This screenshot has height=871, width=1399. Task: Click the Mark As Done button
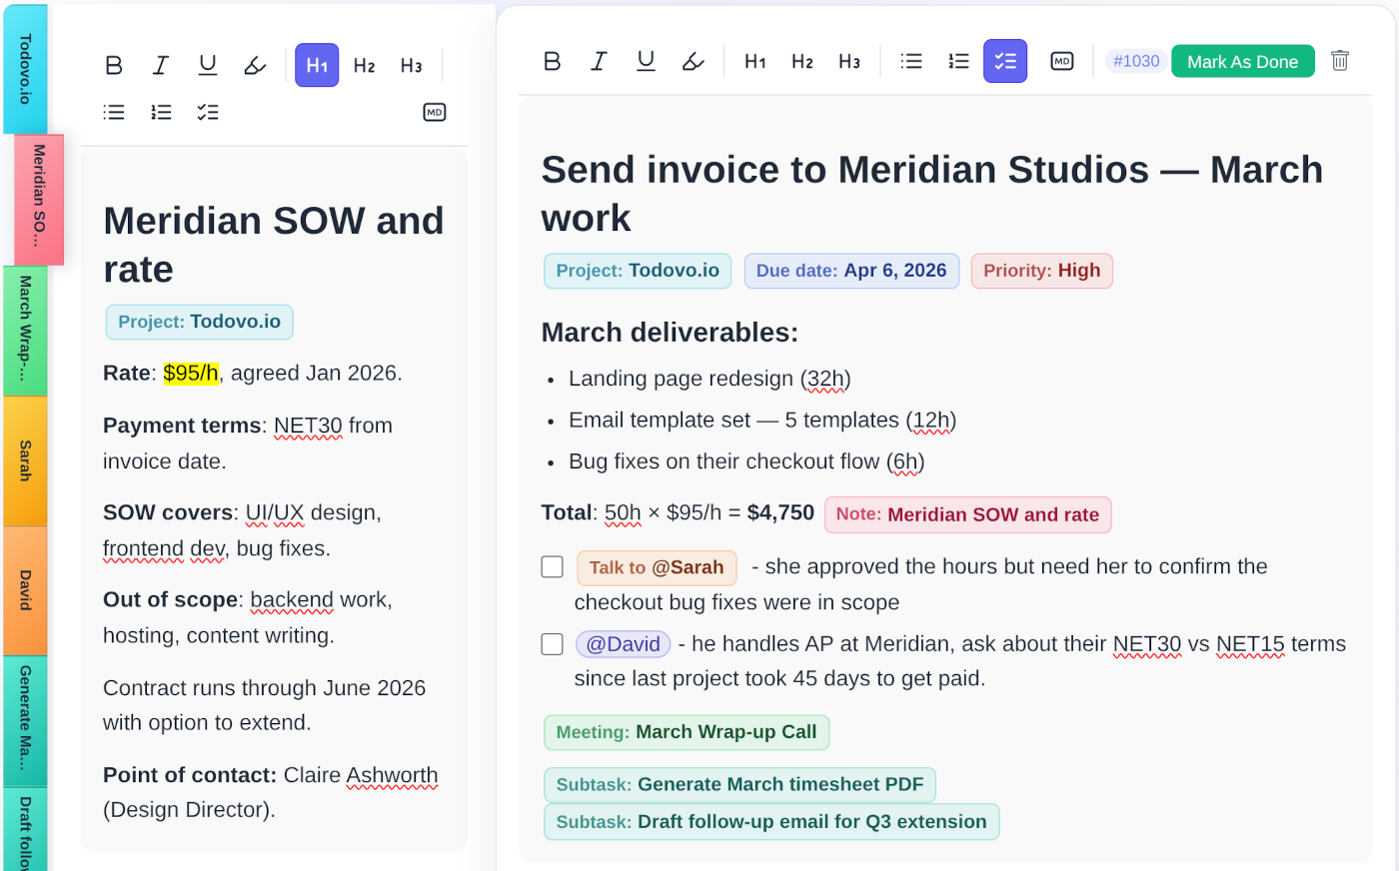point(1242,61)
